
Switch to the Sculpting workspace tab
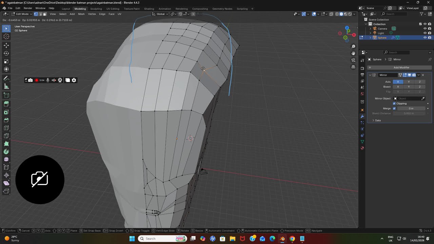tap(96, 8)
